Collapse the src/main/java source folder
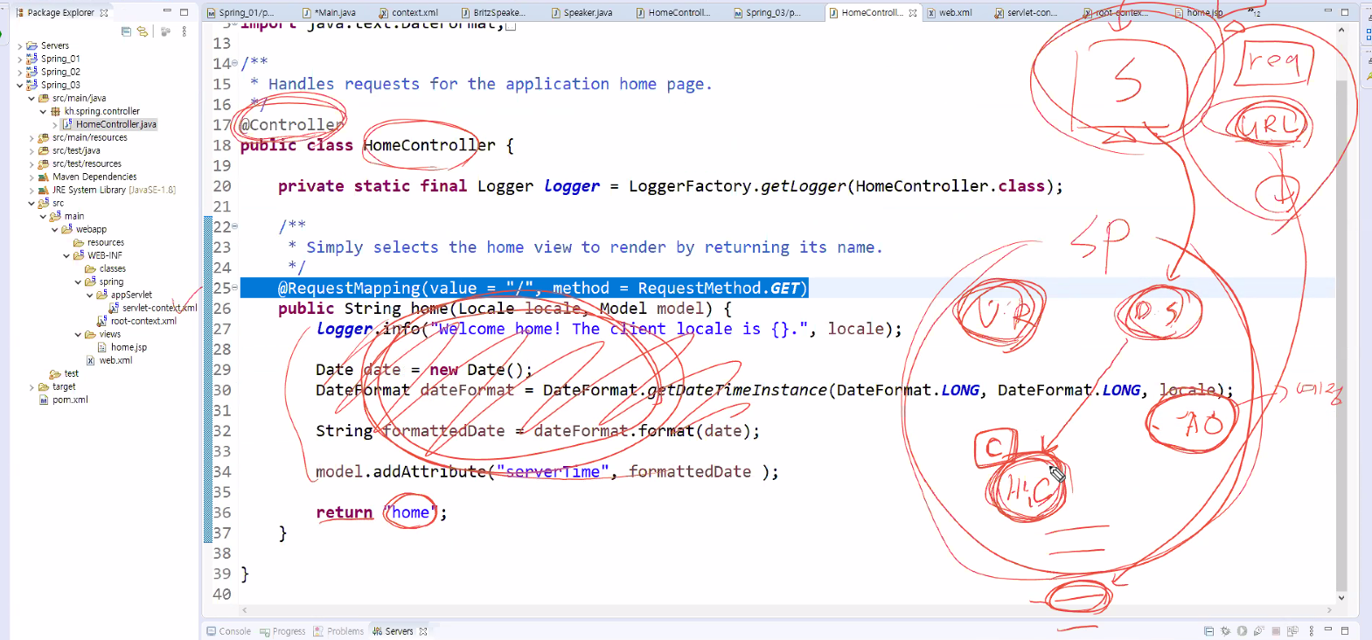This screenshot has width=1372, height=640. (31, 99)
